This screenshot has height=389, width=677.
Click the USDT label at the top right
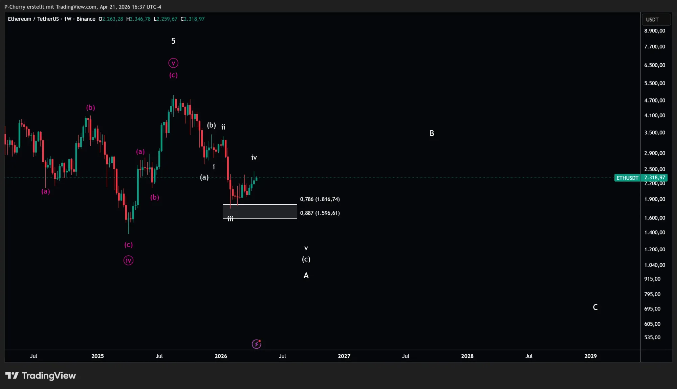(x=653, y=19)
